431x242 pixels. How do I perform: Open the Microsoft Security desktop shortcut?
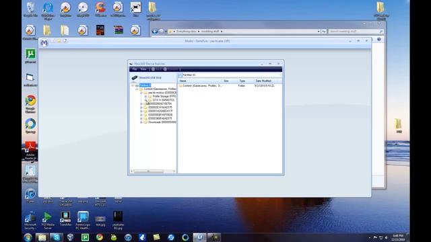coord(30,221)
